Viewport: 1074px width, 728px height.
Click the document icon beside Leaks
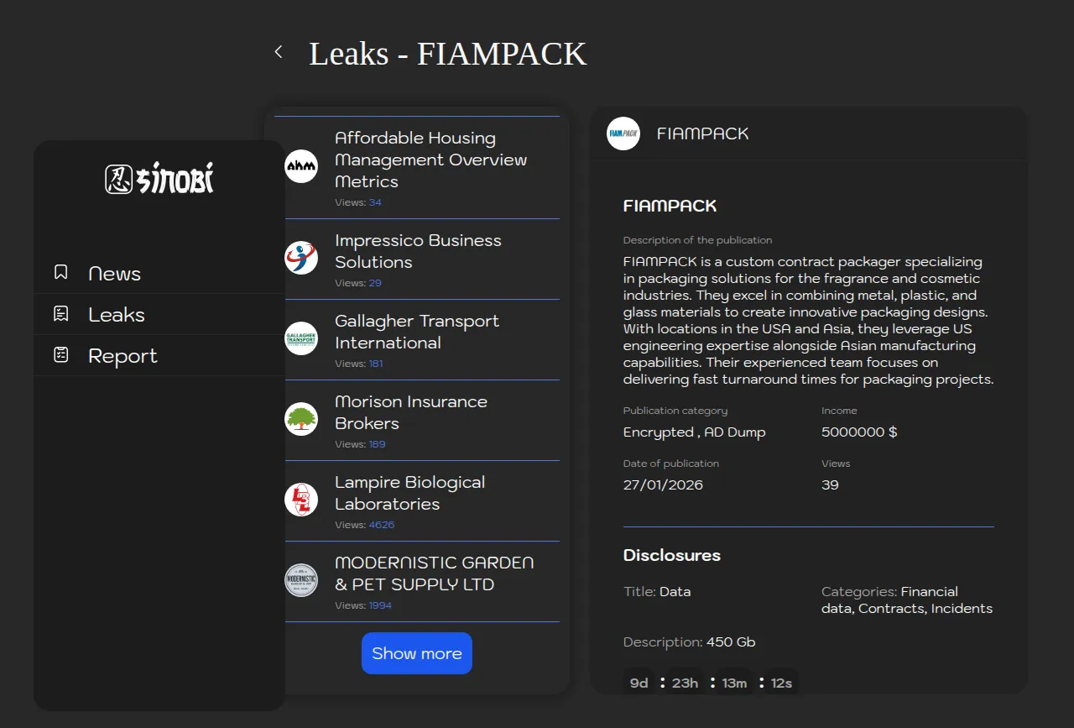(x=60, y=314)
